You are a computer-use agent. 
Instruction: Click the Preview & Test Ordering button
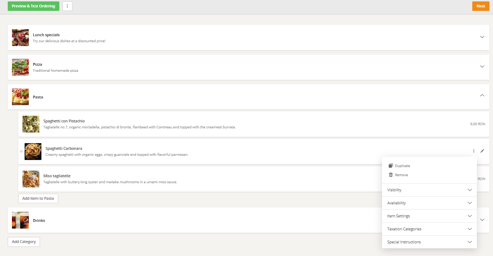click(x=33, y=6)
